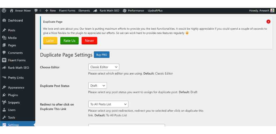Click the Appearance brush icon in sidebar
The image size is (276, 134).
4,87
